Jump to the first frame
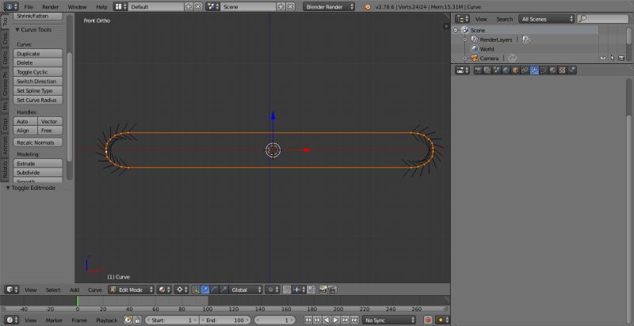 point(308,320)
